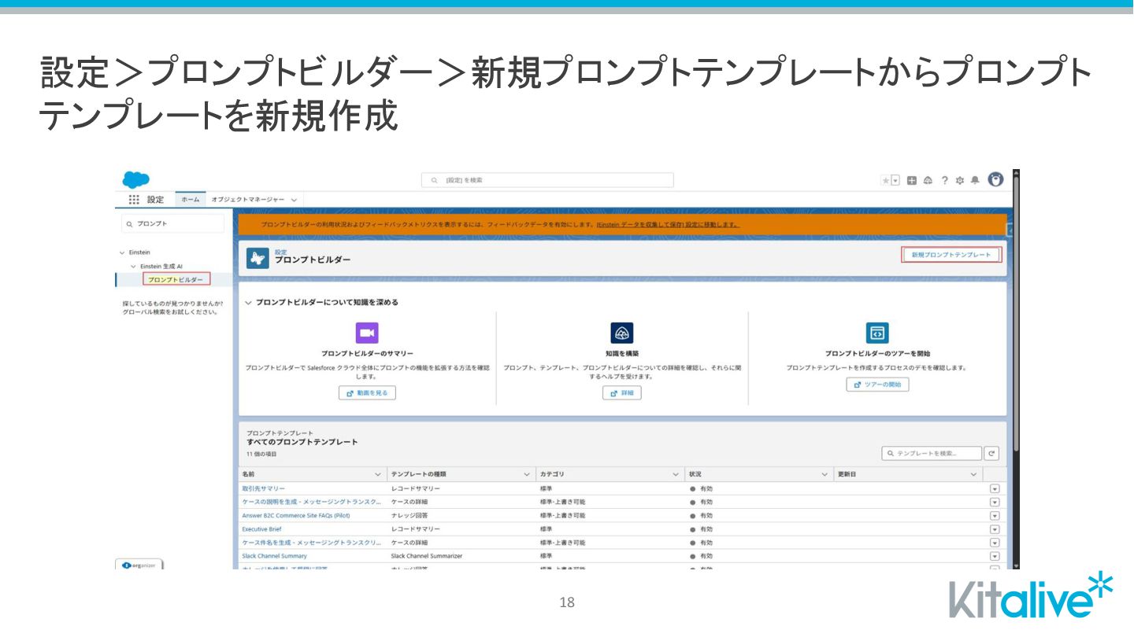Open the Trailhead guidance icon
Screen dimensions: 1134x637
[928, 180]
